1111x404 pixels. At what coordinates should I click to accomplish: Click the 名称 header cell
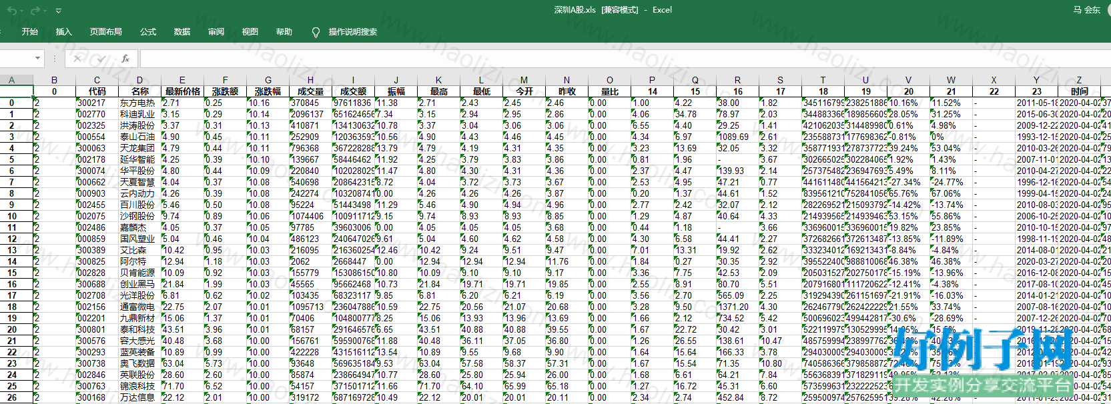[139, 91]
